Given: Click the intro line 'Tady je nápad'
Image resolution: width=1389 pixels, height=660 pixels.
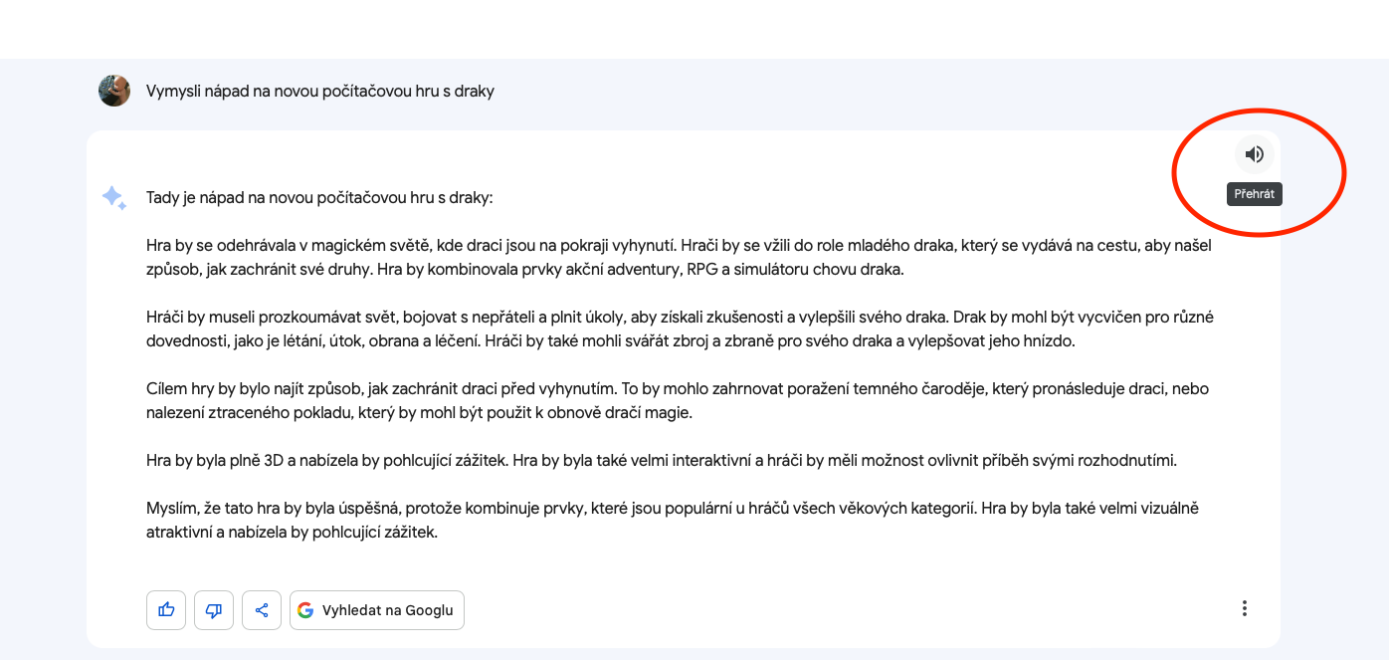Looking at the screenshot, I should (x=318, y=198).
